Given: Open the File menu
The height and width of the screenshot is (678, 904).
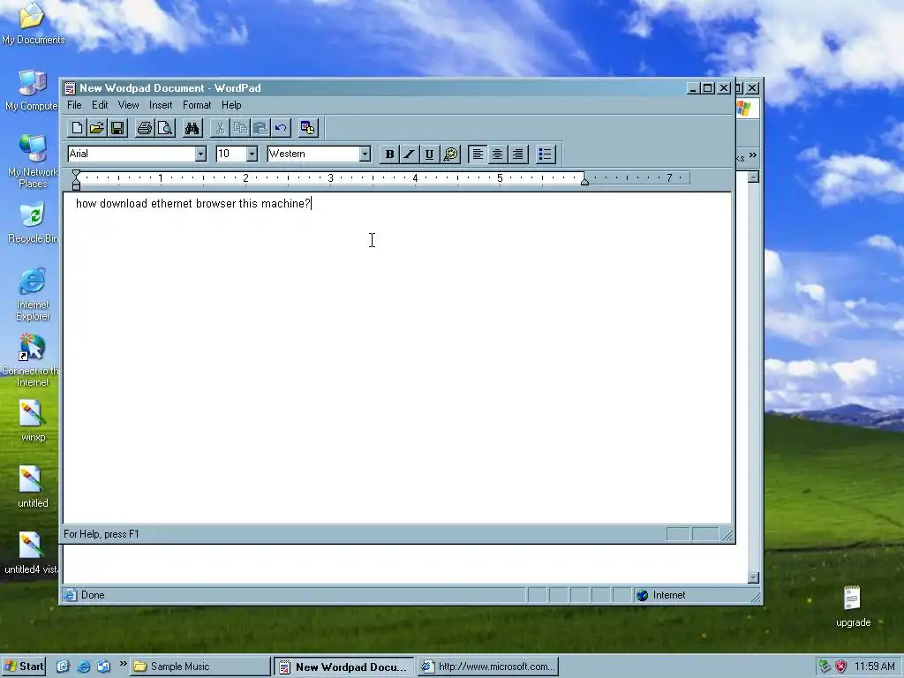Looking at the screenshot, I should click(x=74, y=105).
